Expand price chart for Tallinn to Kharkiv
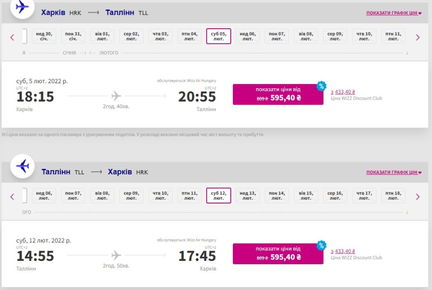 pyautogui.click(x=394, y=172)
